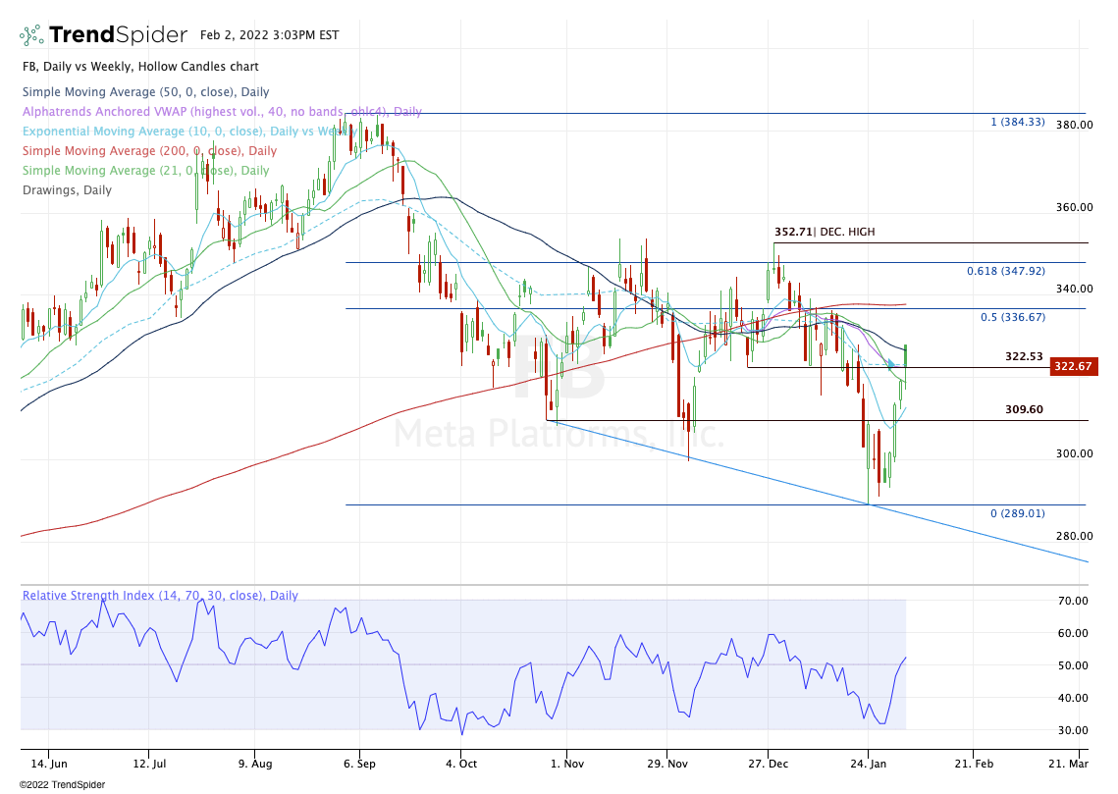Viewport: 1118px width, 794px height.
Task: Click the RSI 40.00 axis label
Action: [x=1073, y=698]
